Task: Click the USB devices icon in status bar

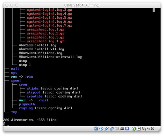Action: 107,129
